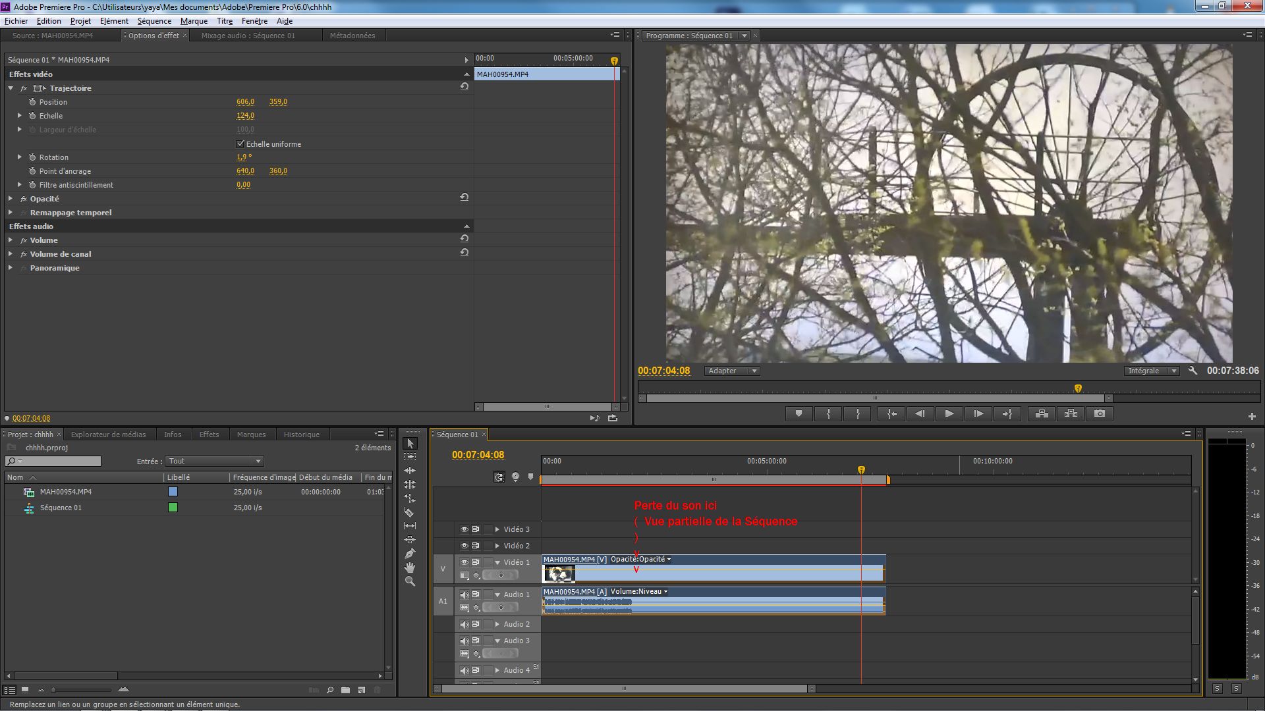Play the sequence in Program monitor
Screen dimensions: 1265x711
tap(949, 413)
